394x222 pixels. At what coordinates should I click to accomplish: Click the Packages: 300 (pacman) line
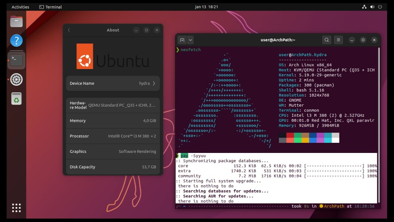(x=307, y=85)
